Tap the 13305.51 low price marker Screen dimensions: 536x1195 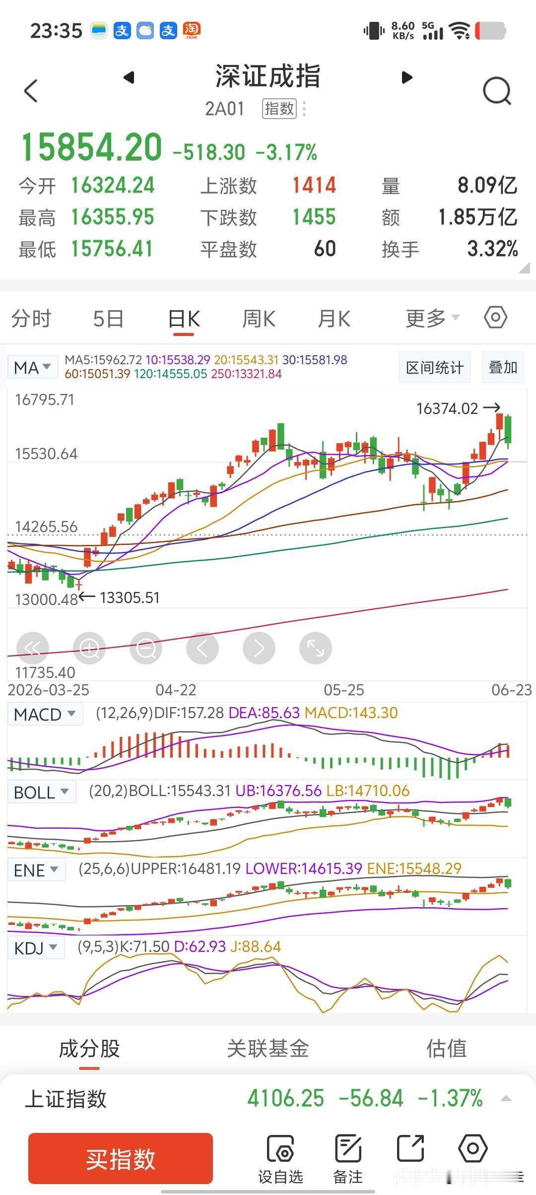[x=120, y=597]
